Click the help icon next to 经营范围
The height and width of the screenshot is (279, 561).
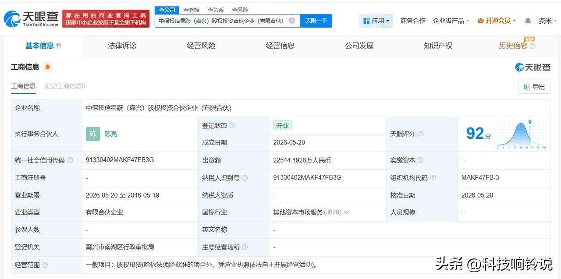click(x=45, y=265)
